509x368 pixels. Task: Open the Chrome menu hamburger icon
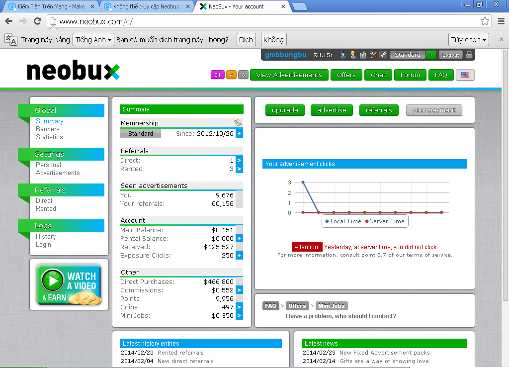coord(501,21)
